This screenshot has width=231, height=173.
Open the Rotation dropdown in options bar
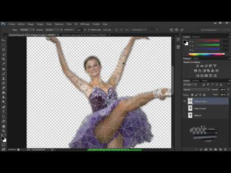[139, 30]
